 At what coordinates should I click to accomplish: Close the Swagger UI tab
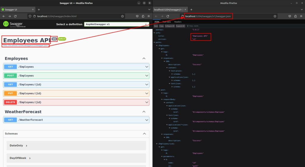(33, 10)
